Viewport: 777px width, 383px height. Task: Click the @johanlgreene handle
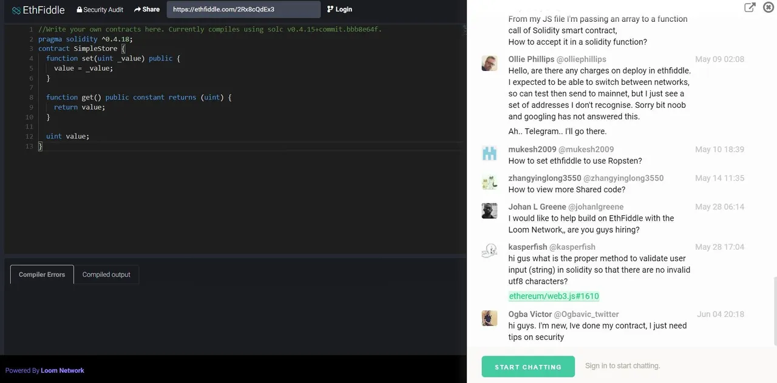click(x=595, y=207)
